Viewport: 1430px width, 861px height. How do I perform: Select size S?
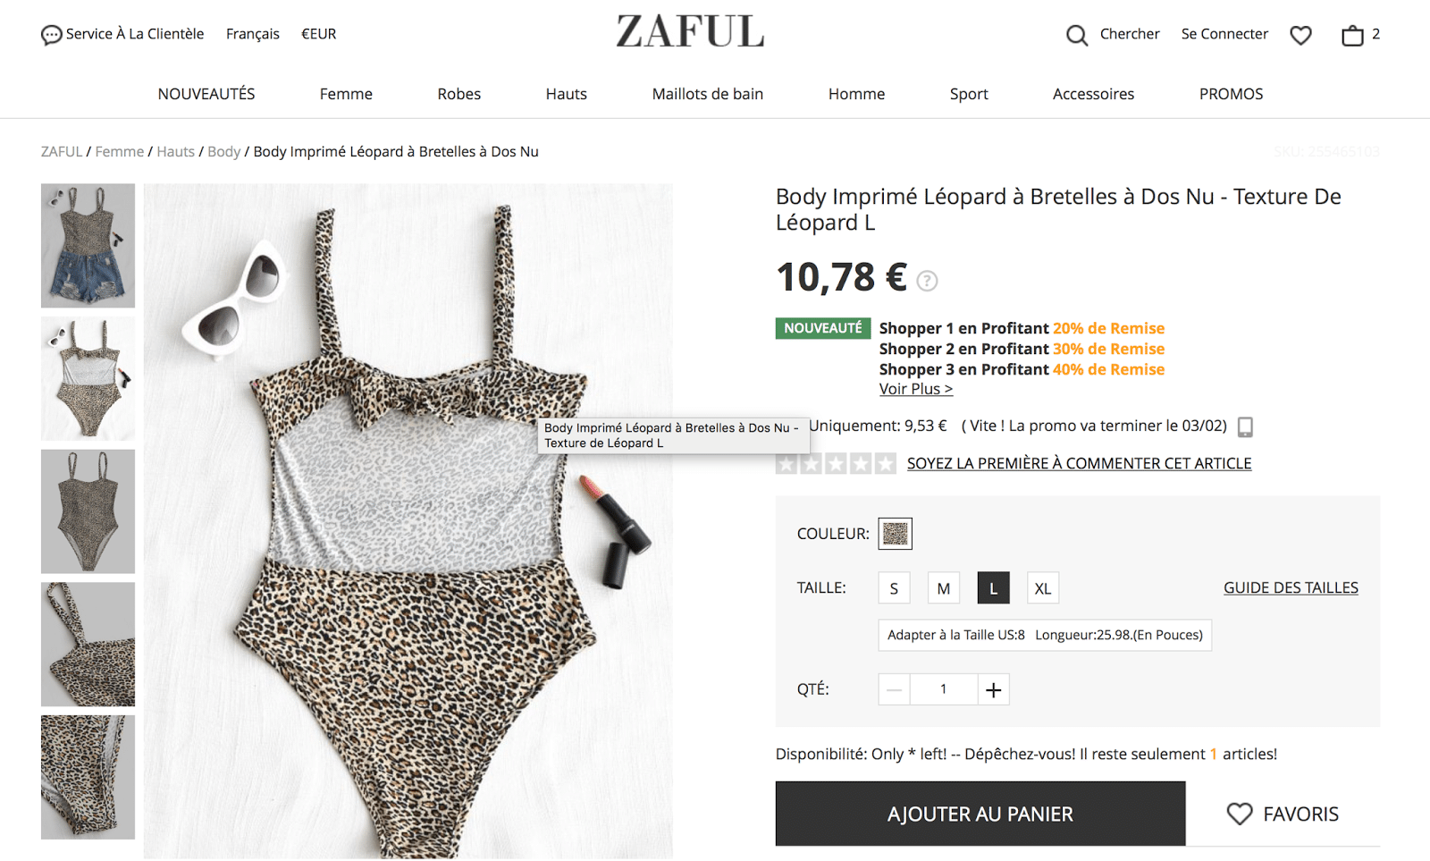[894, 588]
